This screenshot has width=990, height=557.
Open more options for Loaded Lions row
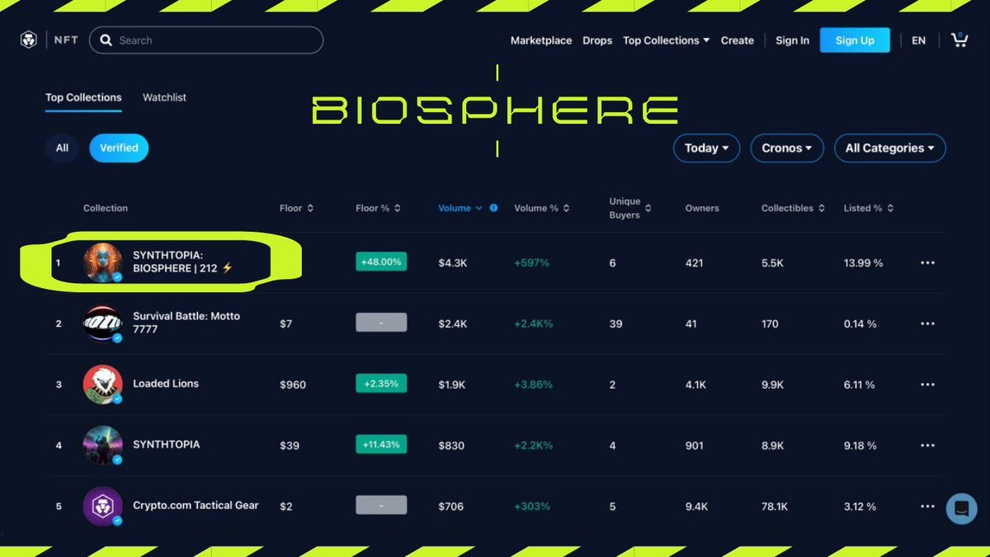(x=927, y=385)
